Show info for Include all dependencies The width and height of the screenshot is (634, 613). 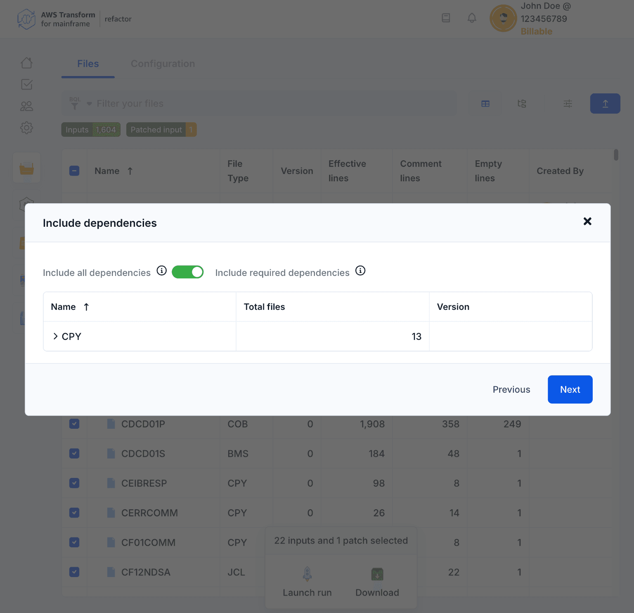[x=162, y=271]
